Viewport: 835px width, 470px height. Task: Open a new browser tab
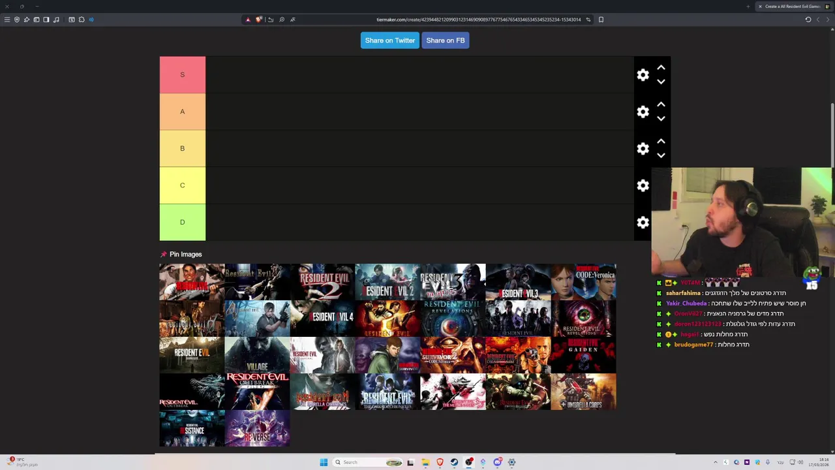(748, 7)
